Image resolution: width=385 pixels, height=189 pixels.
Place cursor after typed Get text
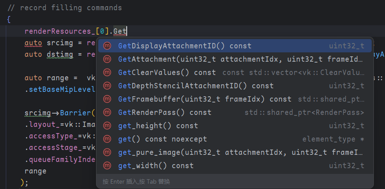coord(128,31)
